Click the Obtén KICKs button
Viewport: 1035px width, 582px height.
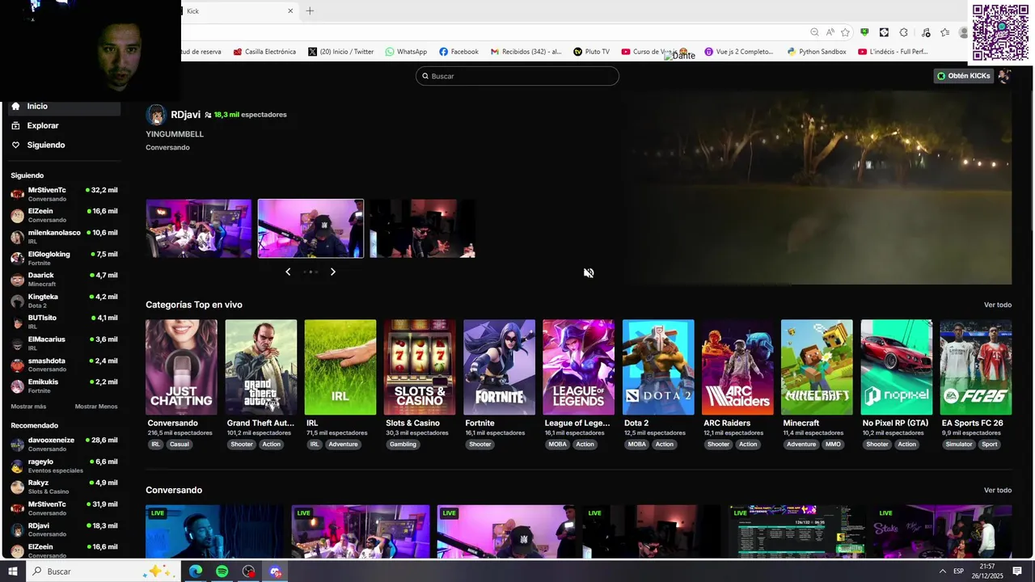pyautogui.click(x=964, y=76)
